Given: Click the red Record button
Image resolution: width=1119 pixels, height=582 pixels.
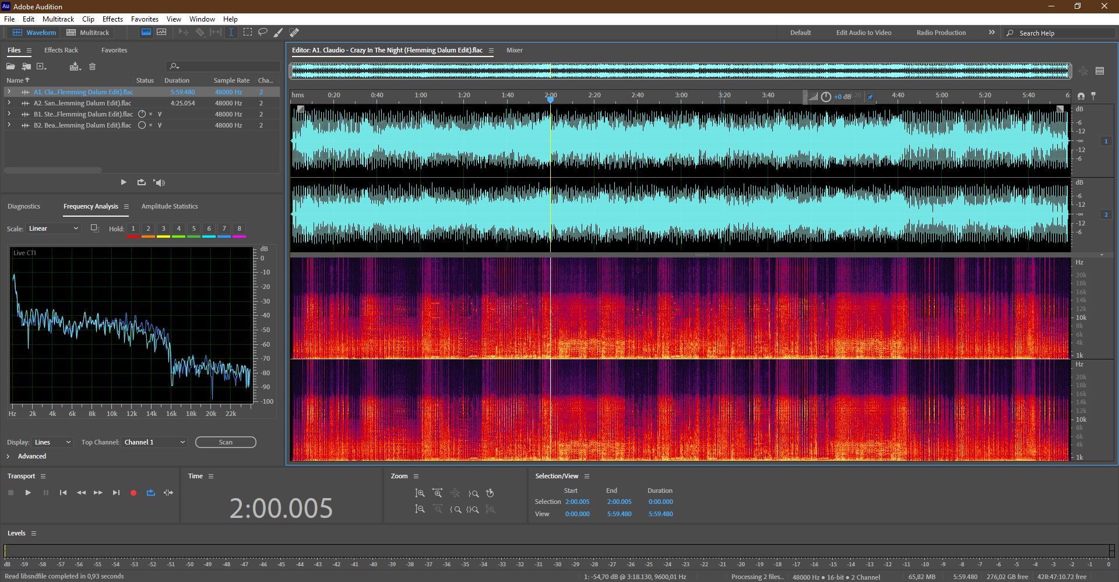Looking at the screenshot, I should pos(133,493).
